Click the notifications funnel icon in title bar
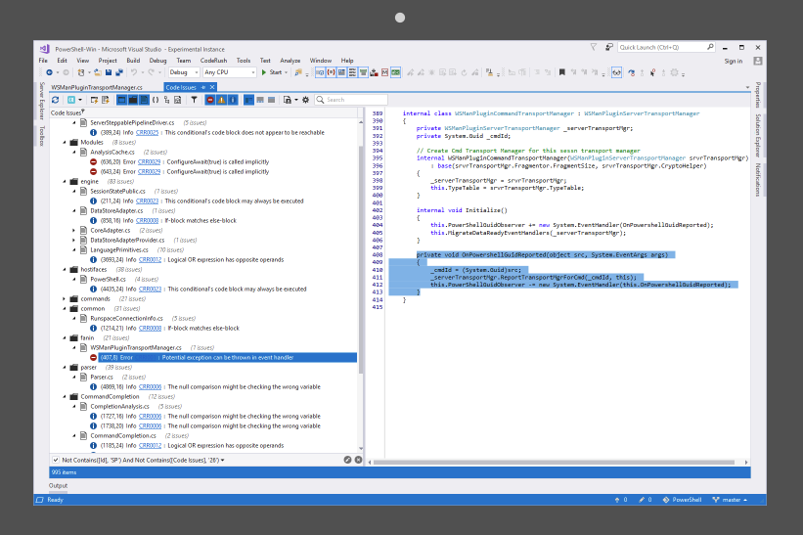Screen dimensions: 803x535 [x=594, y=47]
